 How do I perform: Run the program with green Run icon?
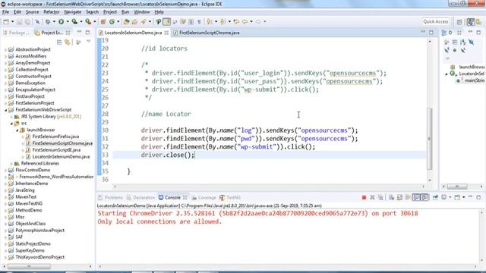pos(61,22)
